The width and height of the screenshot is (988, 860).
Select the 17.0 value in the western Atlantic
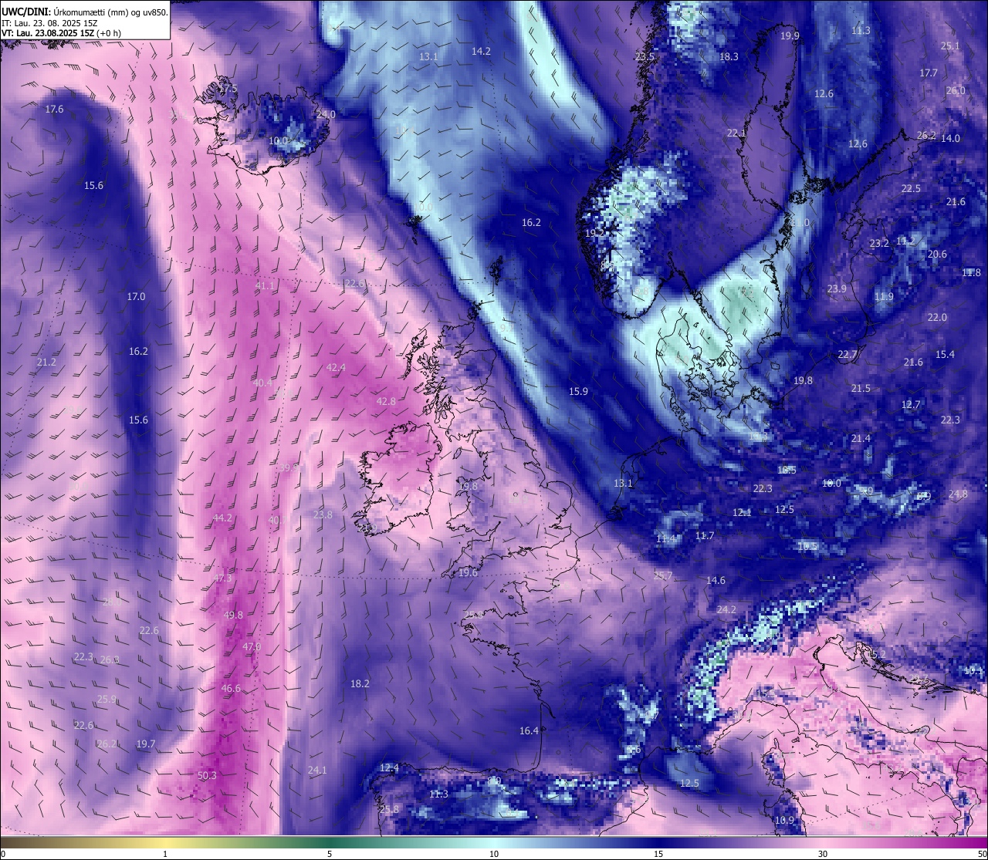[x=136, y=297]
